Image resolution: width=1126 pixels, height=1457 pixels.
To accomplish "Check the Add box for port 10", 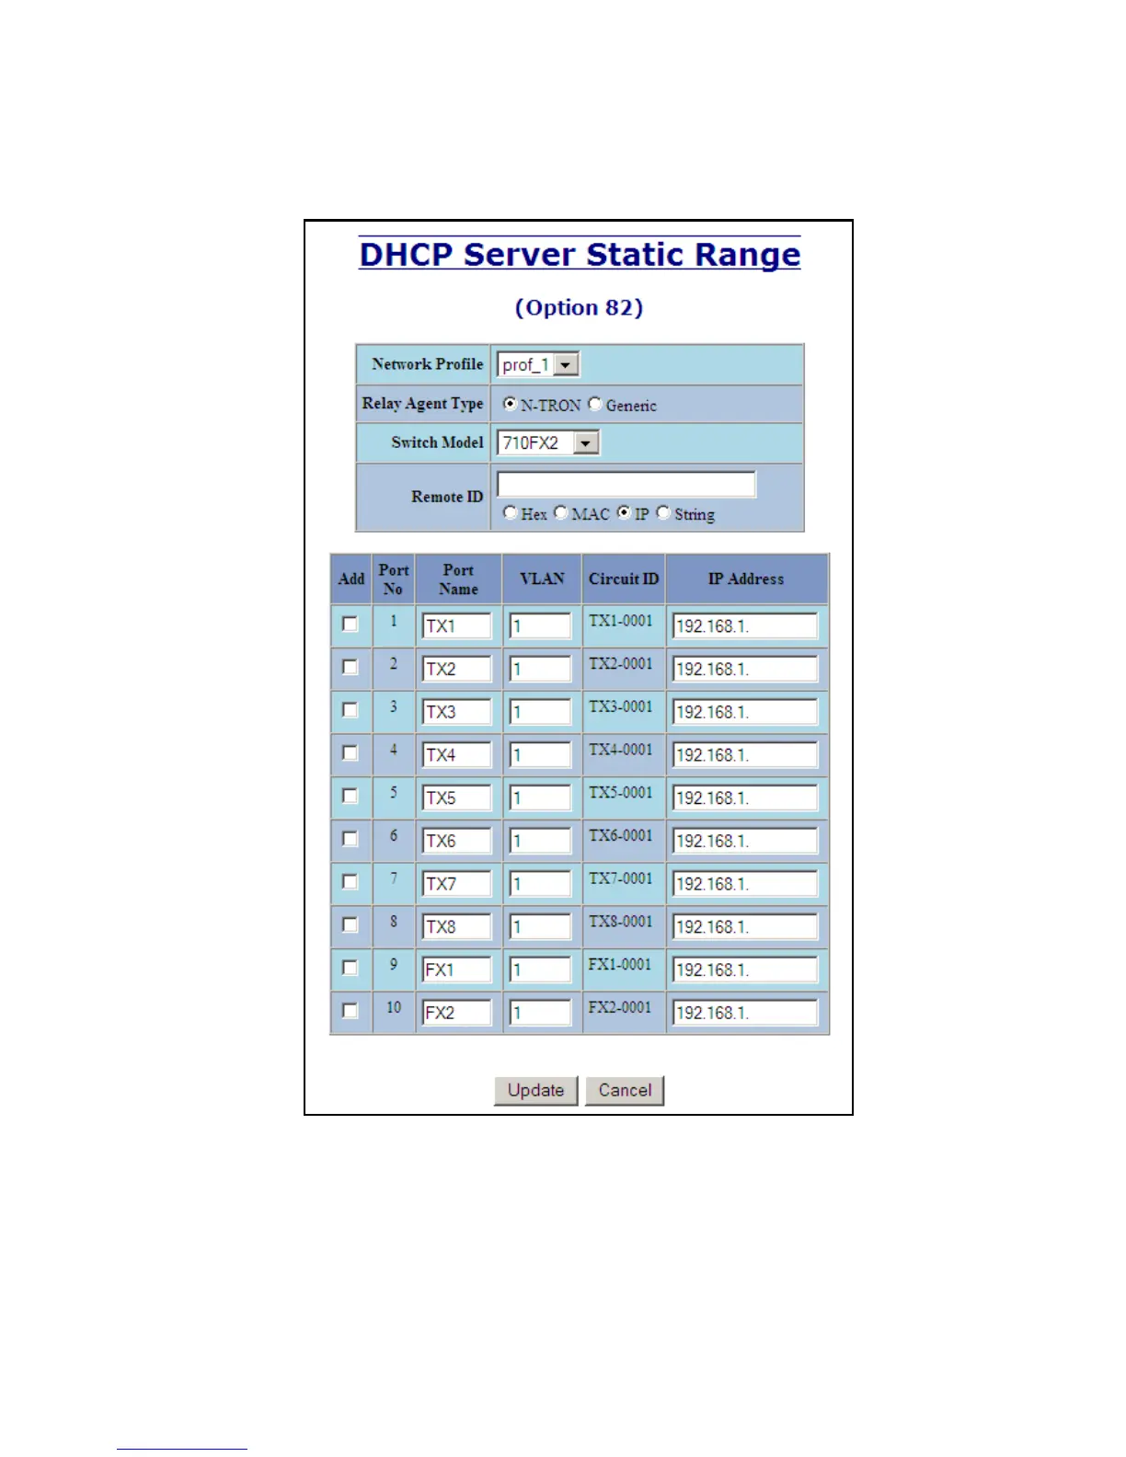I will click(x=350, y=1010).
